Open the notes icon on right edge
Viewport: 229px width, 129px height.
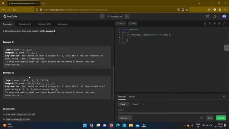[226, 48]
